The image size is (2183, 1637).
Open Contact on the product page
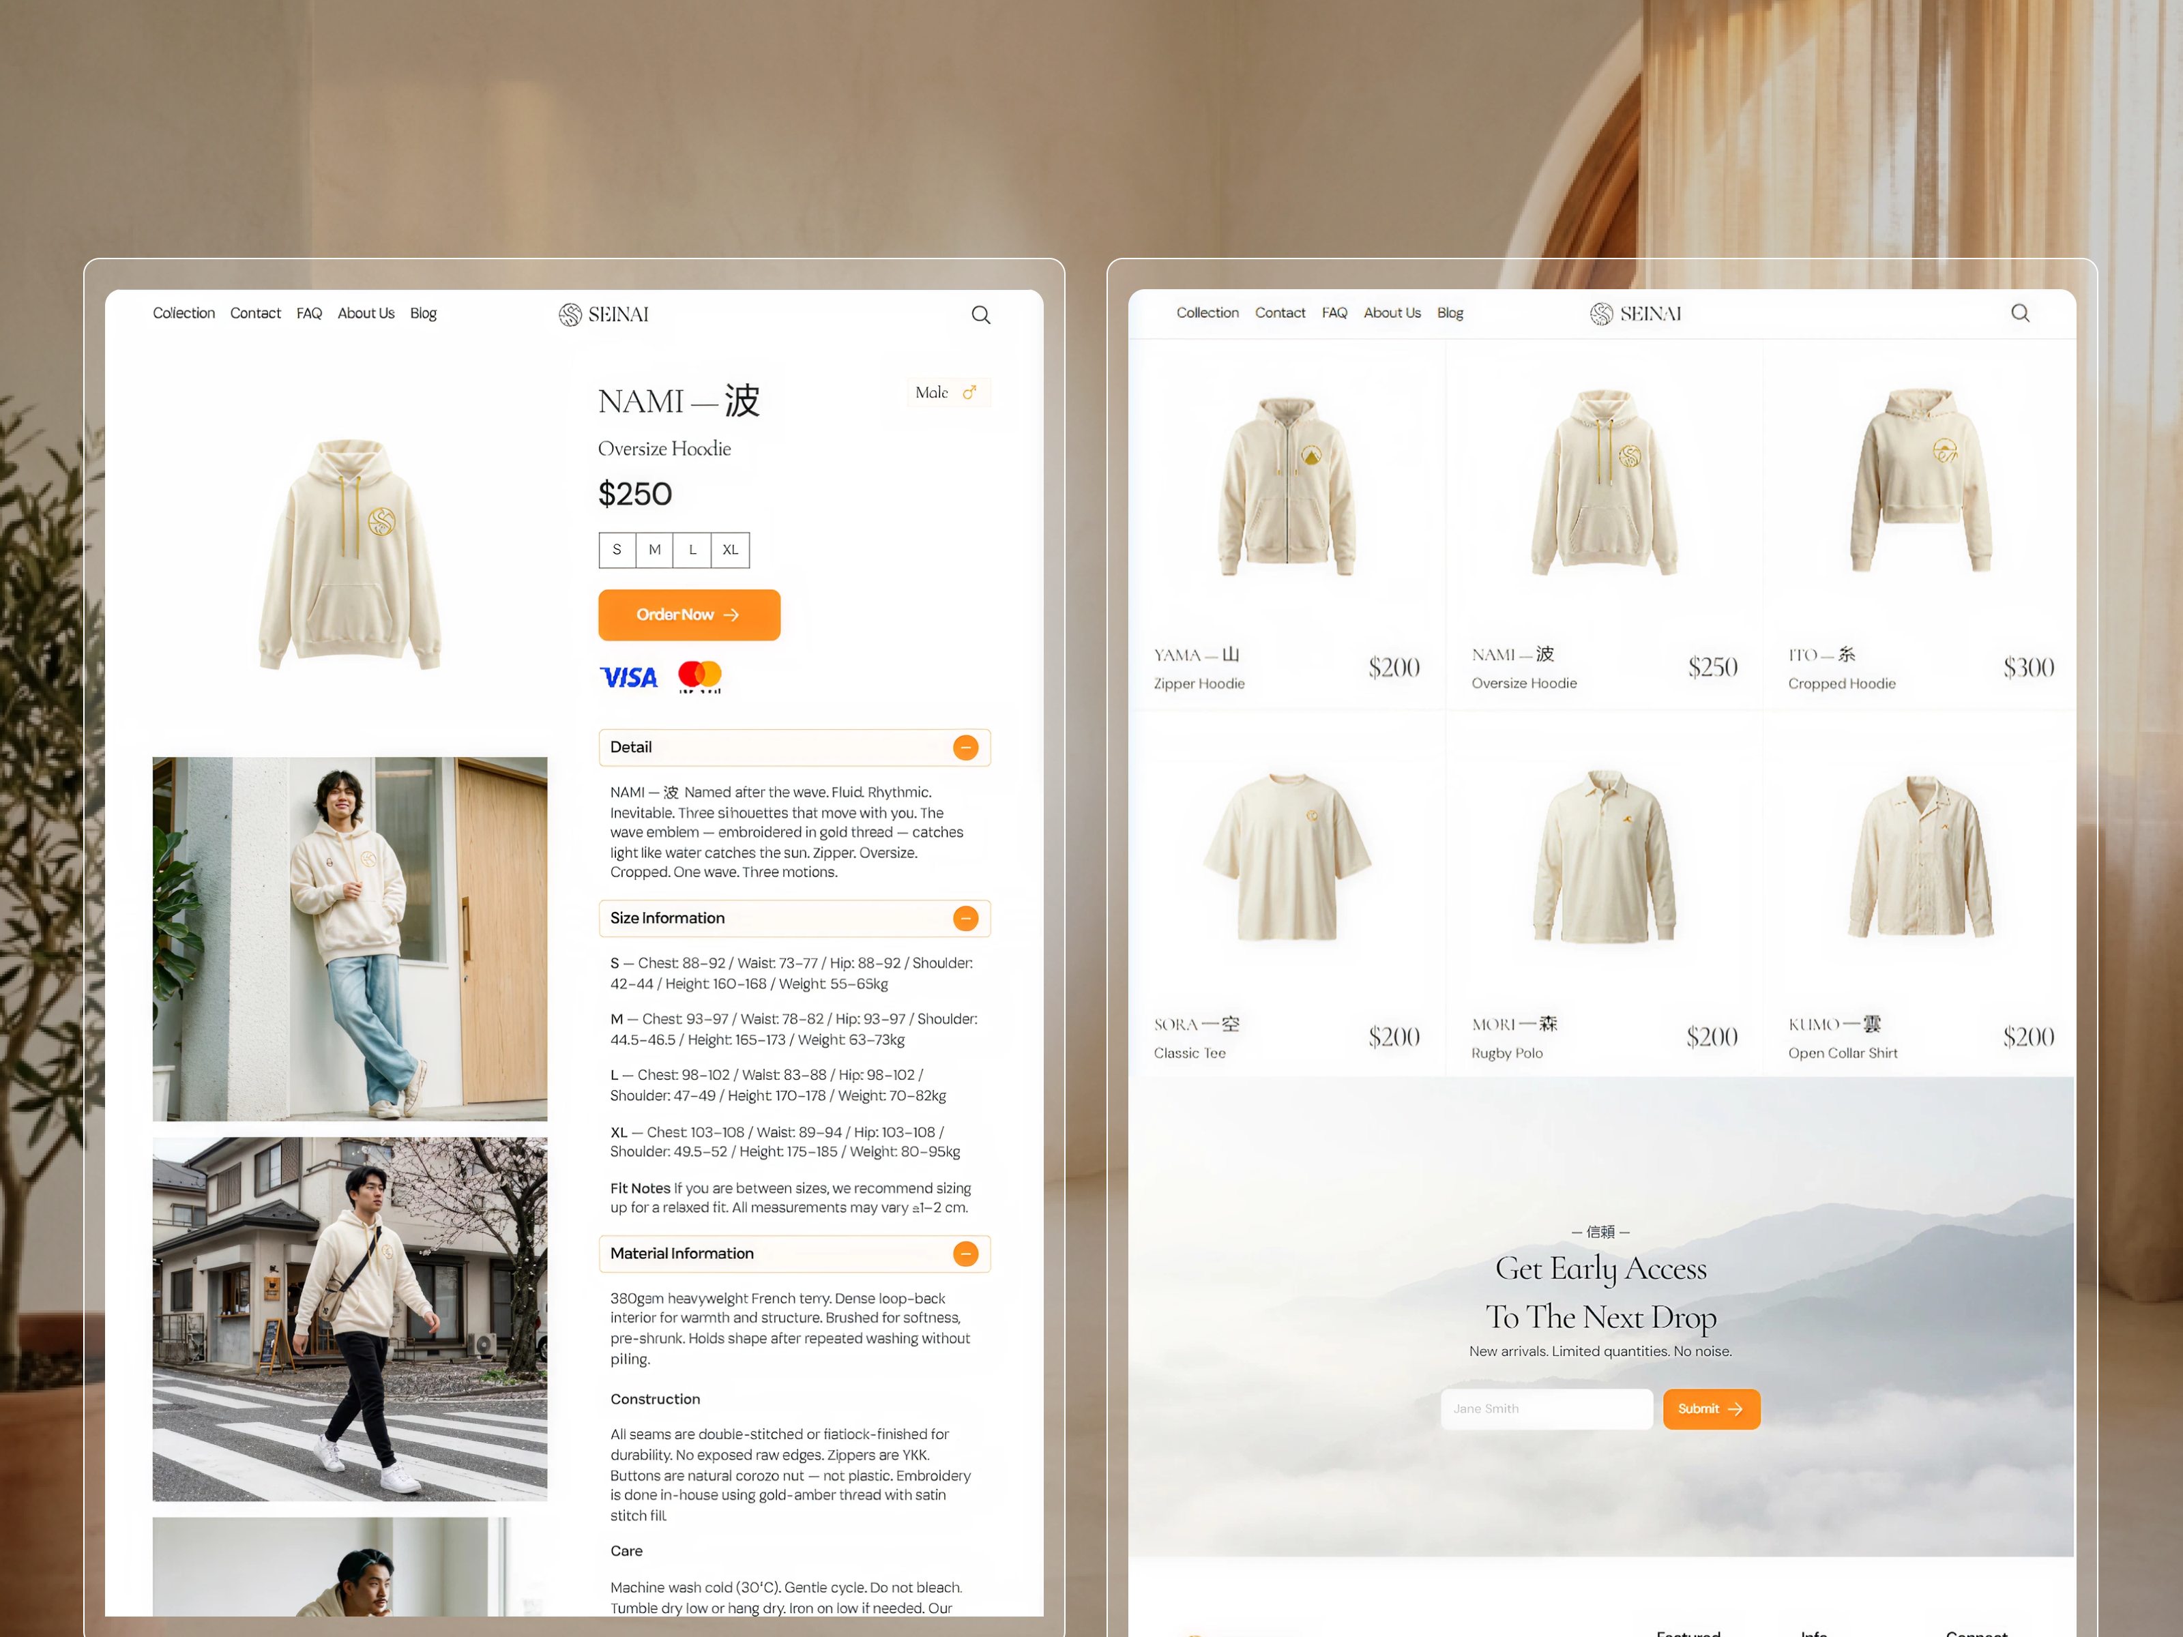(256, 314)
